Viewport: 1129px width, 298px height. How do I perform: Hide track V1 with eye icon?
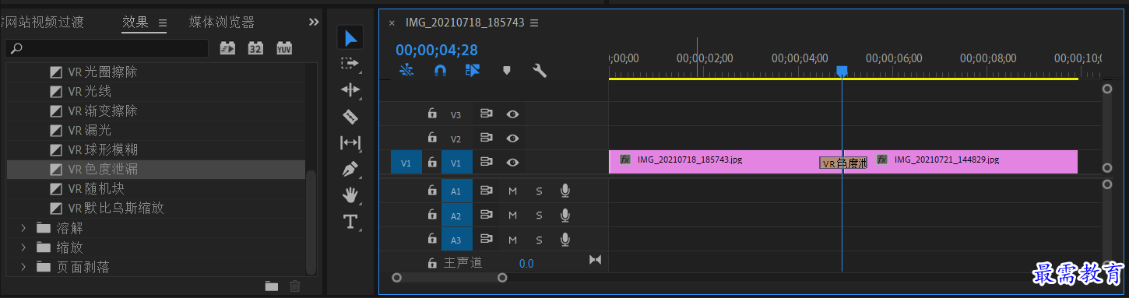click(512, 162)
